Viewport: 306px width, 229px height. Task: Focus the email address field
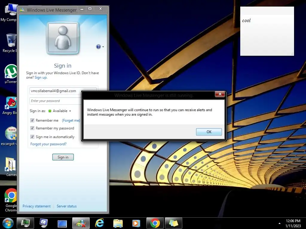(63, 91)
